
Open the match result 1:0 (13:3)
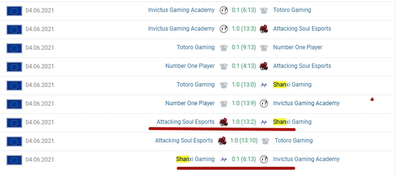tap(244, 29)
